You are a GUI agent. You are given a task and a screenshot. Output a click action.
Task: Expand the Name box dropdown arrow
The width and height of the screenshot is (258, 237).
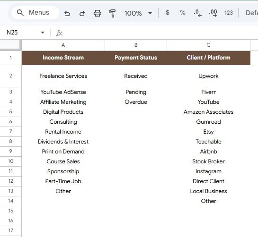click(x=43, y=33)
